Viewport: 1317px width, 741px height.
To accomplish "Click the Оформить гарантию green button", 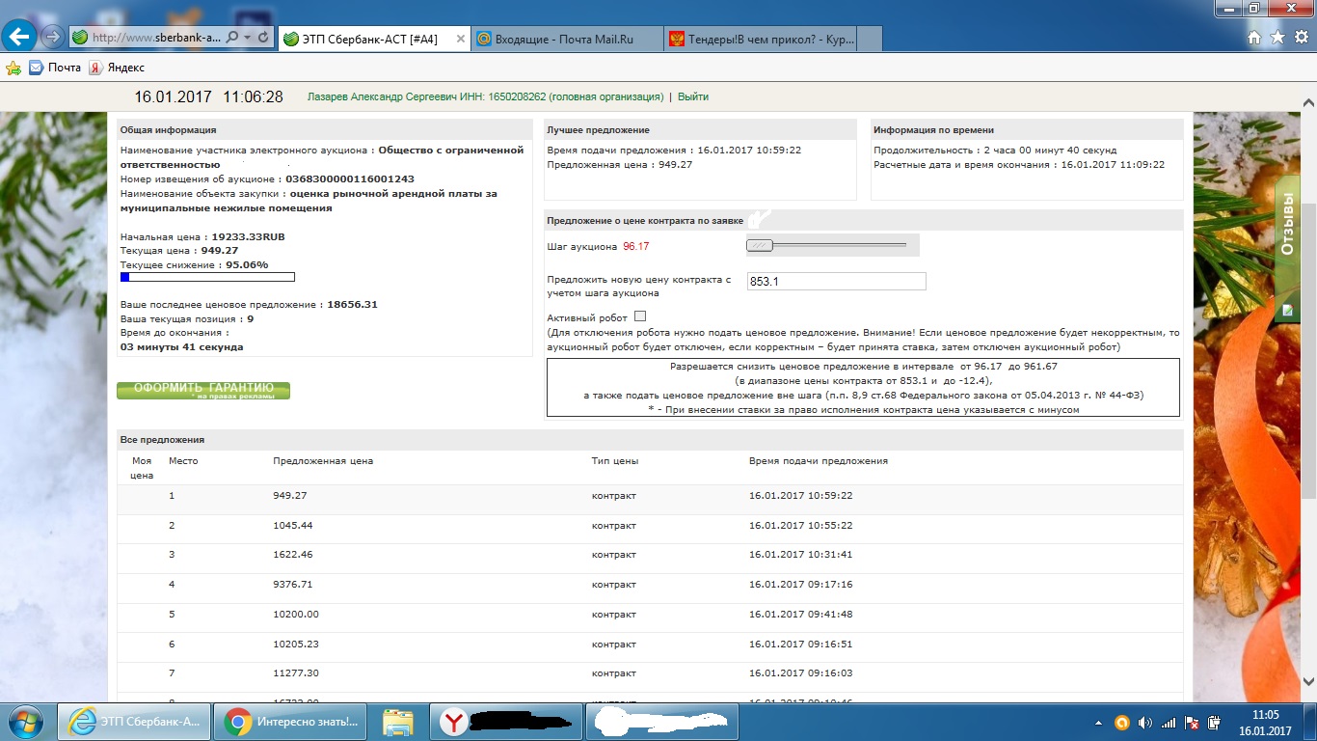I will (203, 390).
